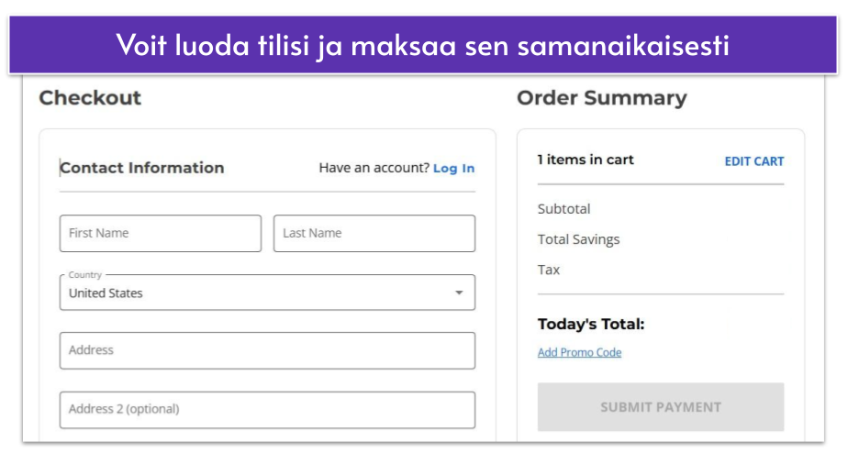Viewport: 848px width, 453px height.
Task: Click the purple "Voit luoda tilisi" banner
Action: point(423,46)
